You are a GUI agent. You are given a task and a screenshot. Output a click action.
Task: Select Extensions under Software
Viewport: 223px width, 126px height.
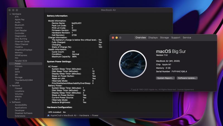click(x=20, y=116)
